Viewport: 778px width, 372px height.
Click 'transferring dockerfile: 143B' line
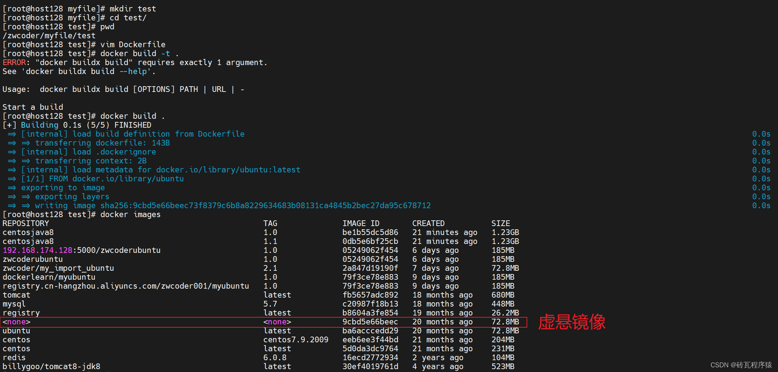pyautogui.click(x=89, y=143)
